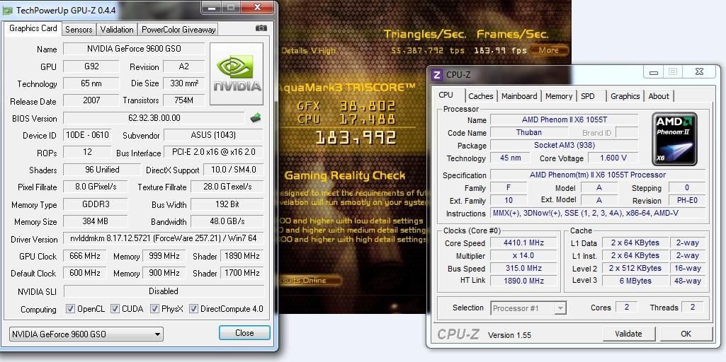Select the CPU tab in CPU-Z

tap(446, 95)
